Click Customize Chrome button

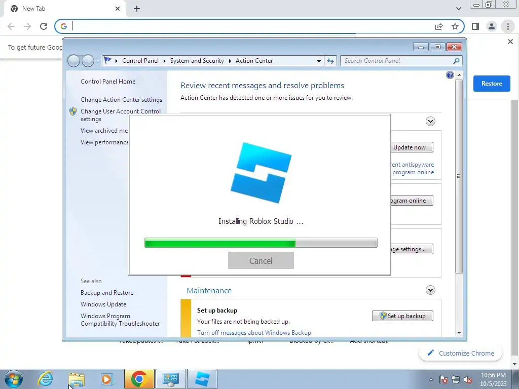click(x=460, y=353)
